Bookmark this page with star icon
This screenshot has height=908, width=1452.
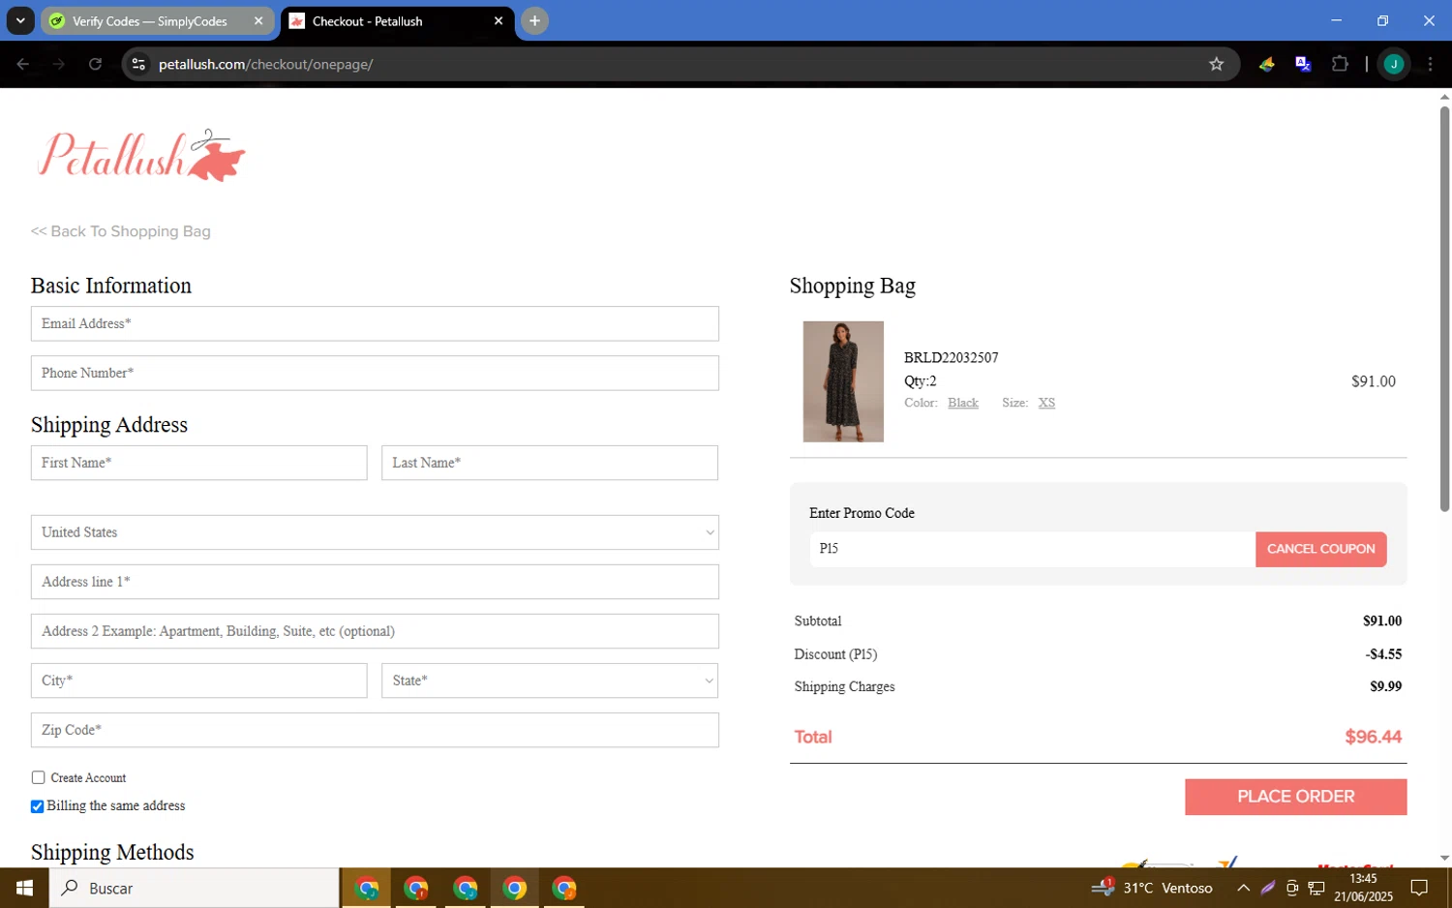[x=1216, y=64]
